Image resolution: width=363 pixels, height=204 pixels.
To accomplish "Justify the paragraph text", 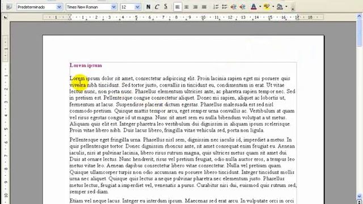I will pos(204,7).
